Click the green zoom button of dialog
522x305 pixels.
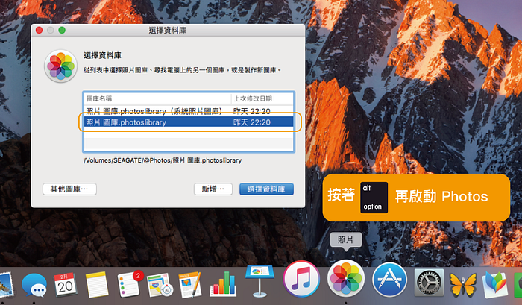pyautogui.click(x=62, y=31)
